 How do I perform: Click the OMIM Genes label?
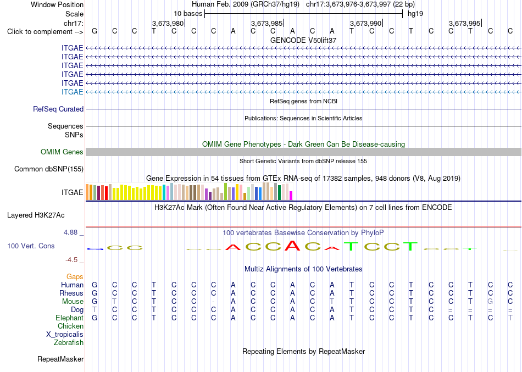point(62,152)
